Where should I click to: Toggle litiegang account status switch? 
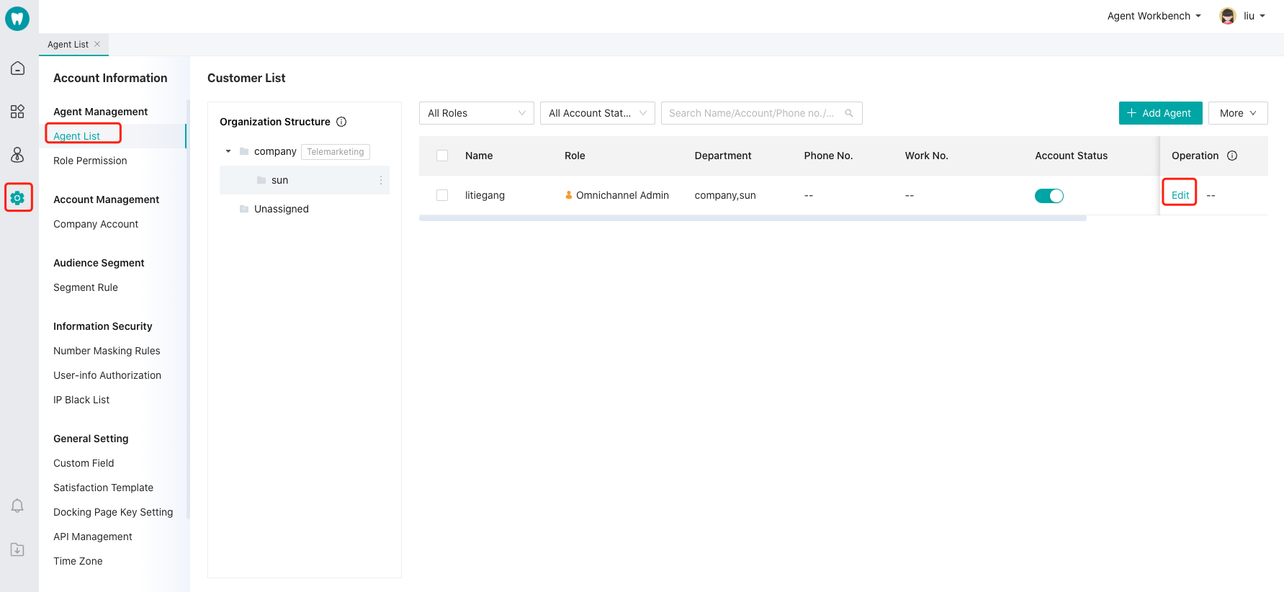click(x=1049, y=196)
